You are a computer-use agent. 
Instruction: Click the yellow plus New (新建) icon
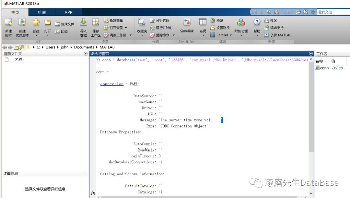[36, 22]
